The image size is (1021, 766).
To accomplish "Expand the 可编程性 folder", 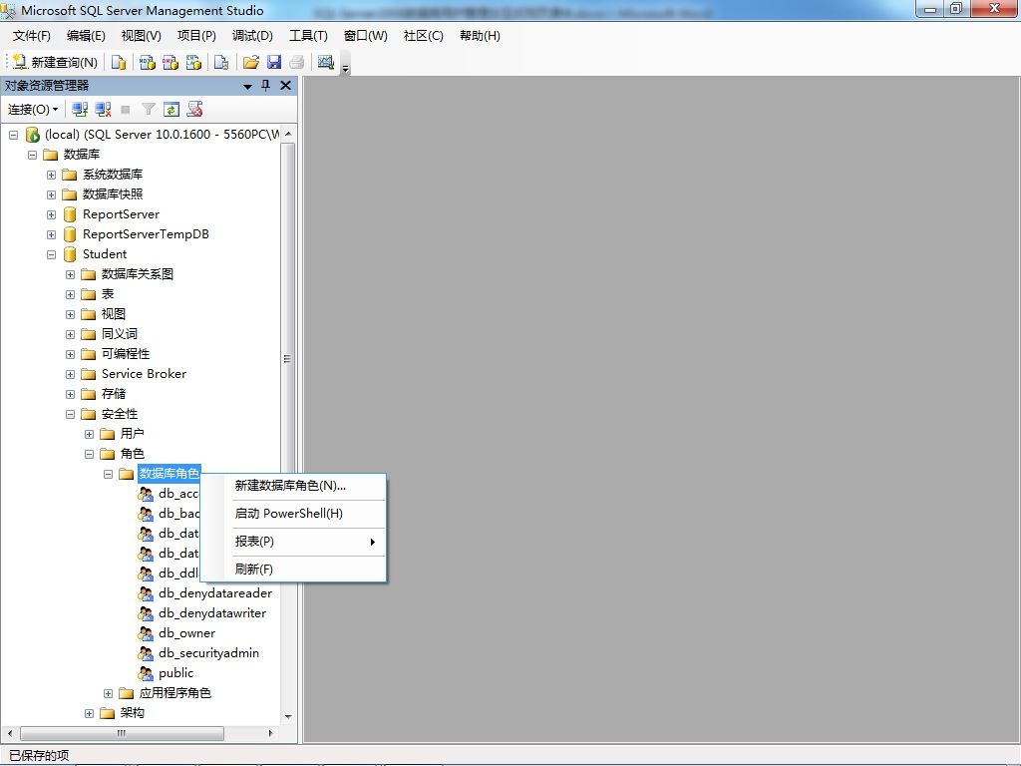I will [71, 354].
